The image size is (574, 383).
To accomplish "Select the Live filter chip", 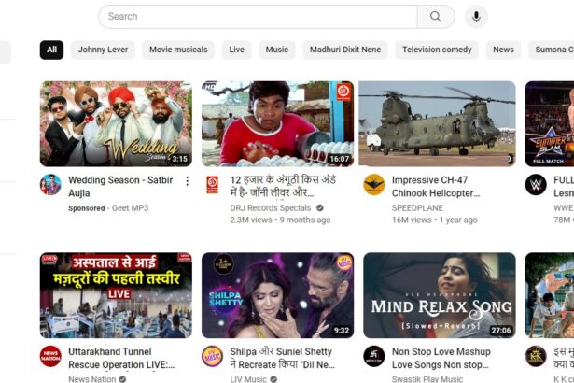I will (x=236, y=50).
